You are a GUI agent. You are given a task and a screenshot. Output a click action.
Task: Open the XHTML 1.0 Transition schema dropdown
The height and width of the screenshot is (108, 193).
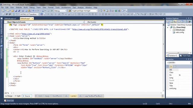point(38,14)
